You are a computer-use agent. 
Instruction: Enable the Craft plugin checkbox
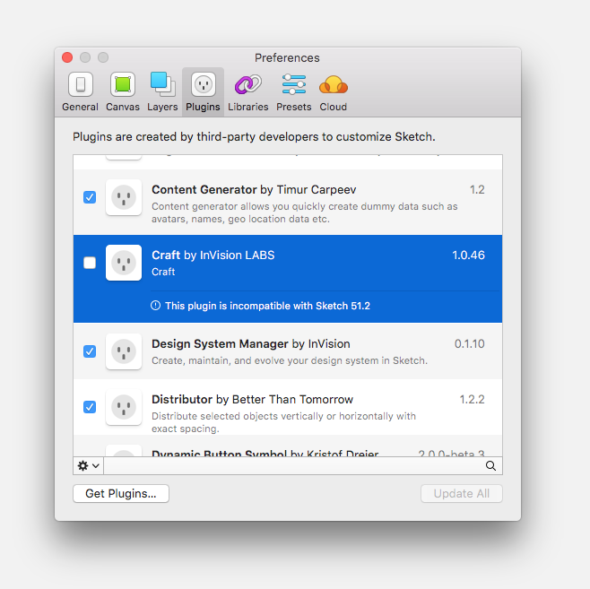pos(90,263)
